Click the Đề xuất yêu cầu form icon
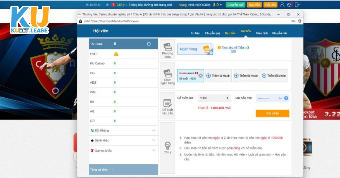 (167, 103)
